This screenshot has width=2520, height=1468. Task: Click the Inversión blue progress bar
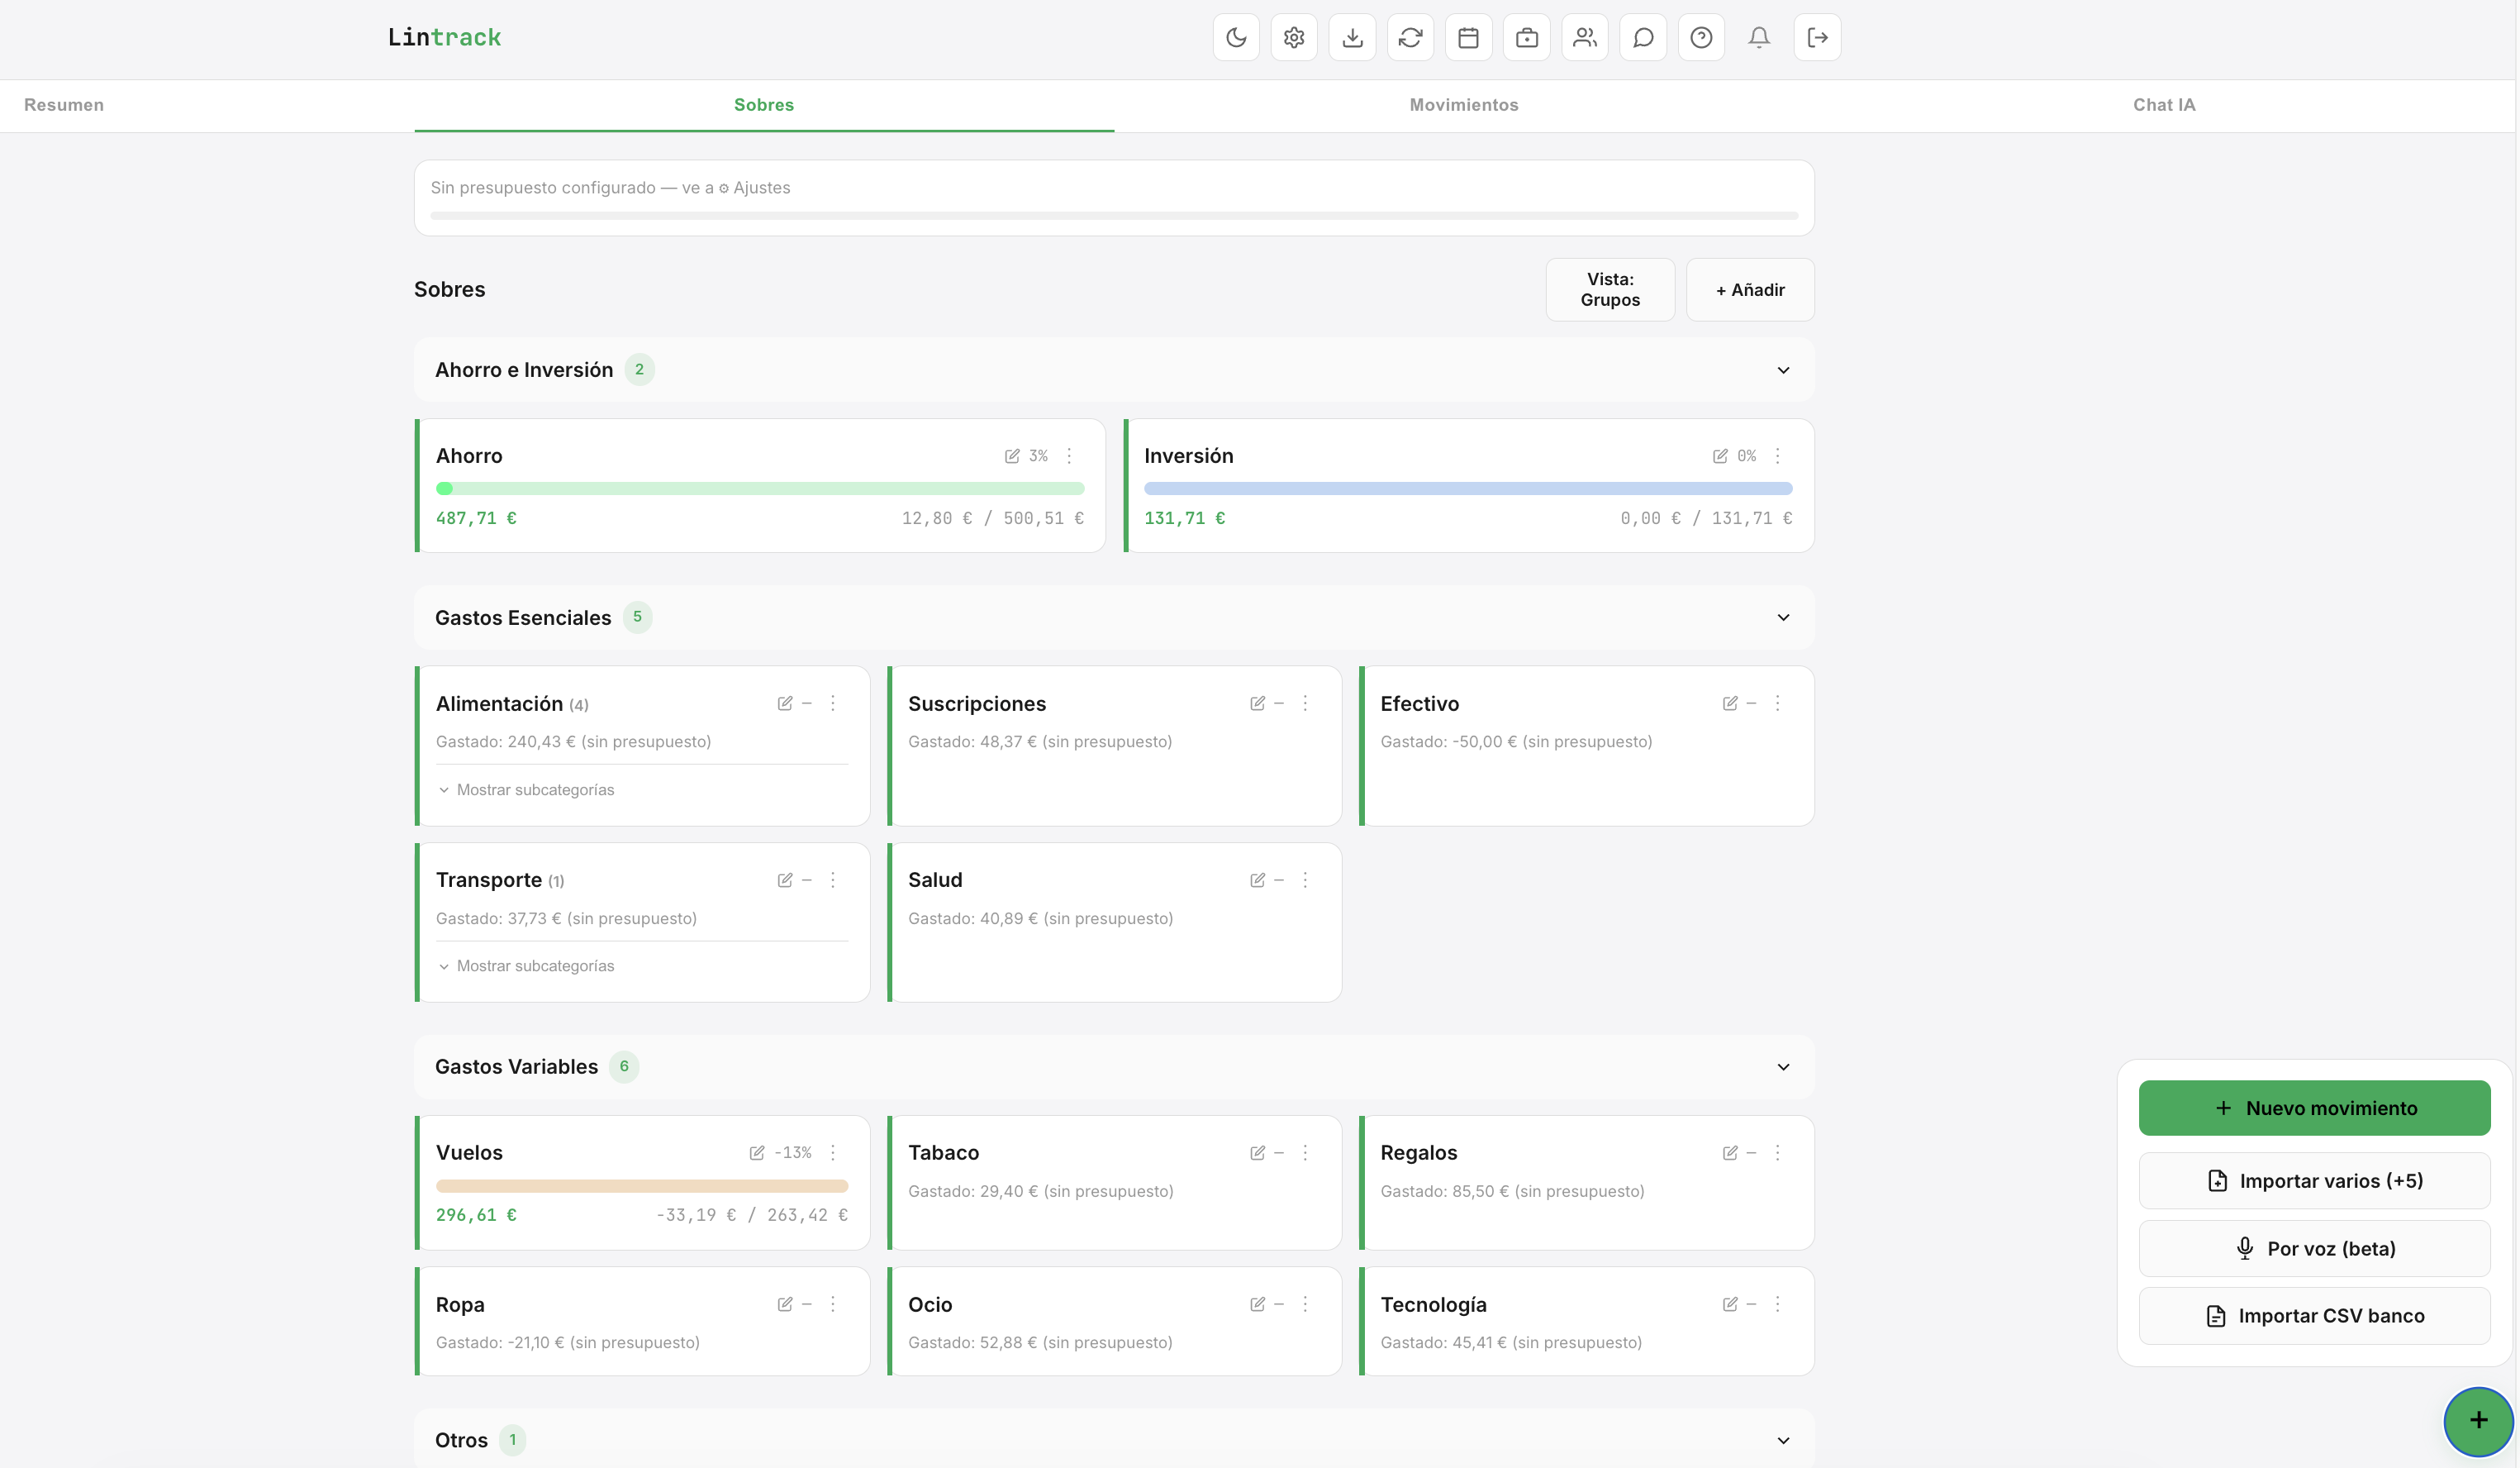click(x=1468, y=489)
